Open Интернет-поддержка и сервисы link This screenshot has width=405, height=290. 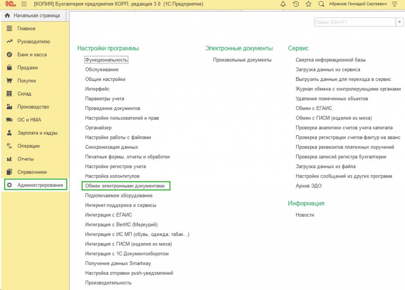pos(121,205)
